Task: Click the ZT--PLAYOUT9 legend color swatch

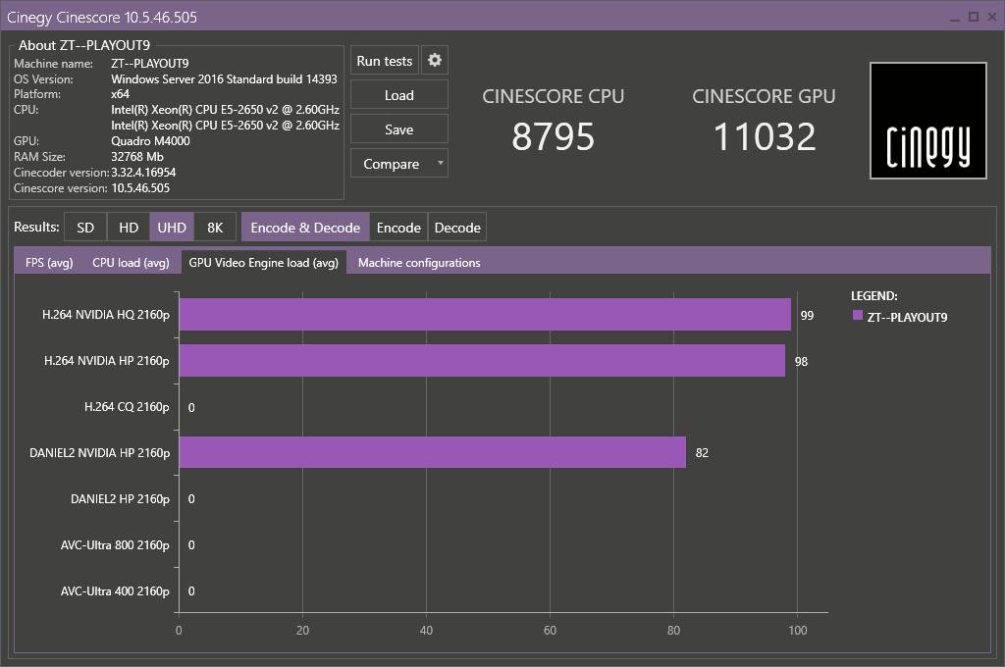Action: pos(858,315)
